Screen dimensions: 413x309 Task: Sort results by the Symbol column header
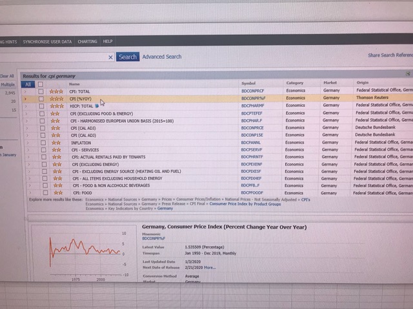248,83
